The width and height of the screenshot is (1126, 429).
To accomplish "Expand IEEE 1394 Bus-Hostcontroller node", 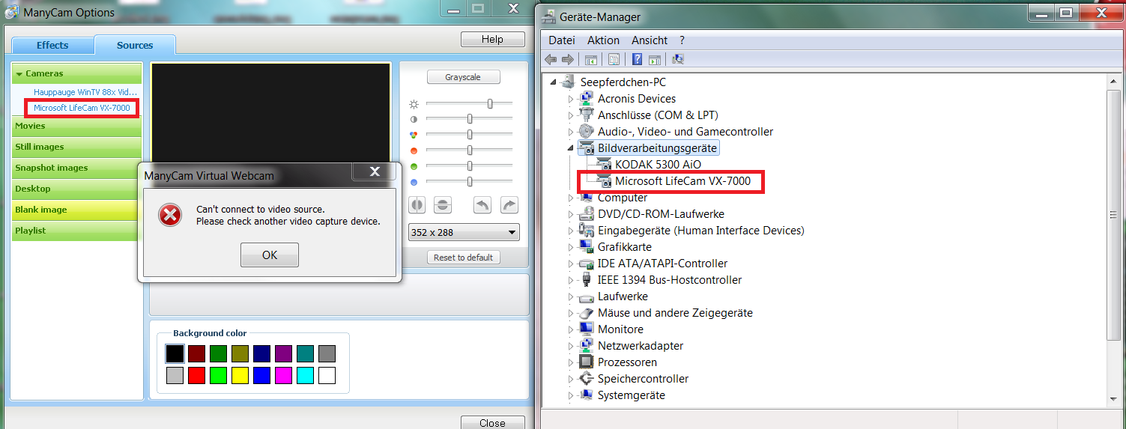I will pyautogui.click(x=571, y=280).
